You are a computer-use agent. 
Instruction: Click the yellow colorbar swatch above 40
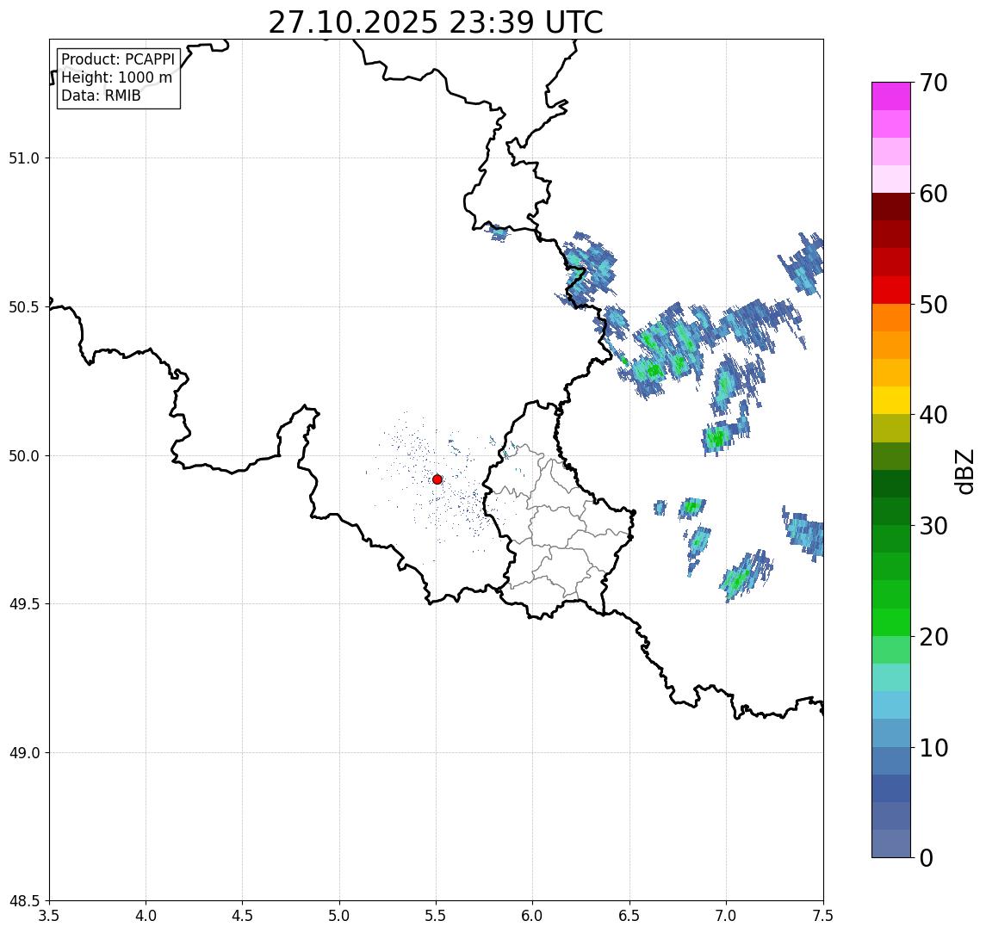point(891,400)
